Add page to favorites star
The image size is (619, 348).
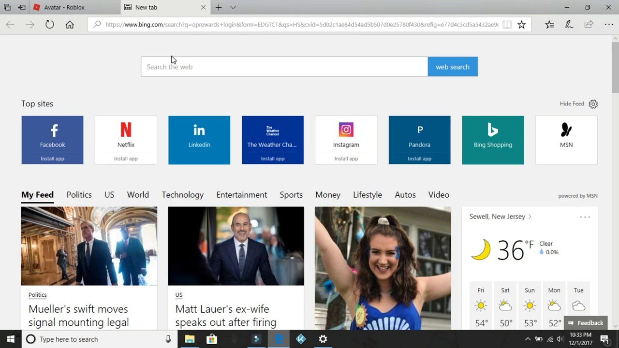click(x=521, y=25)
